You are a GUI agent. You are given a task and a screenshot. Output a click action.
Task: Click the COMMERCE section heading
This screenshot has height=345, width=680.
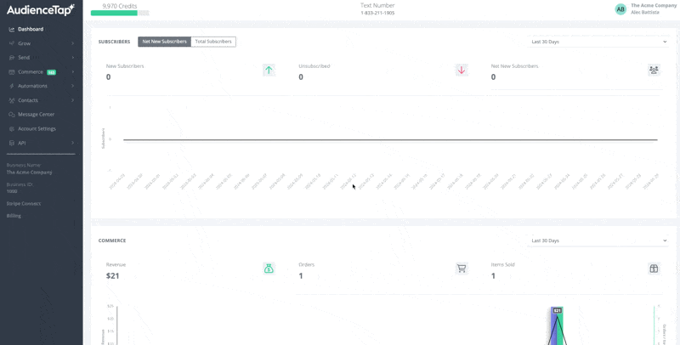112,240
